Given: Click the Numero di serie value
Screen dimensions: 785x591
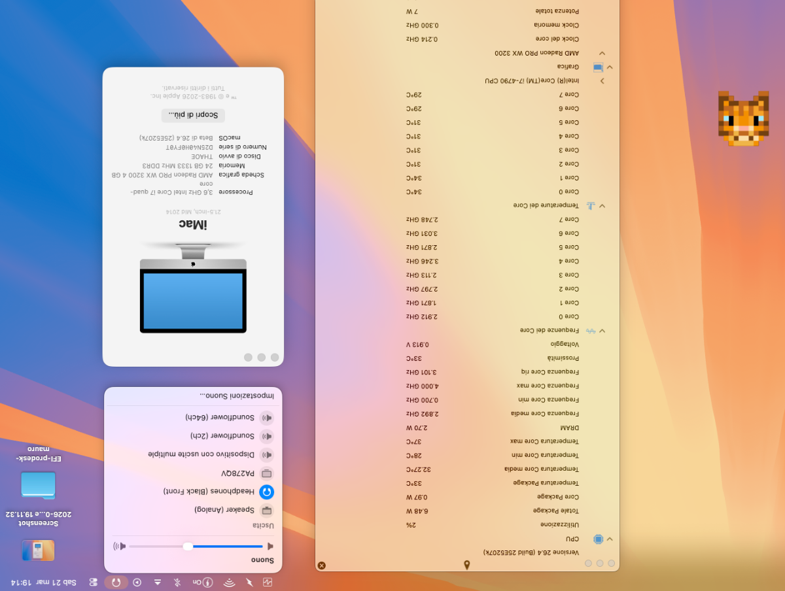Looking at the screenshot, I should pyautogui.click(x=189, y=147).
